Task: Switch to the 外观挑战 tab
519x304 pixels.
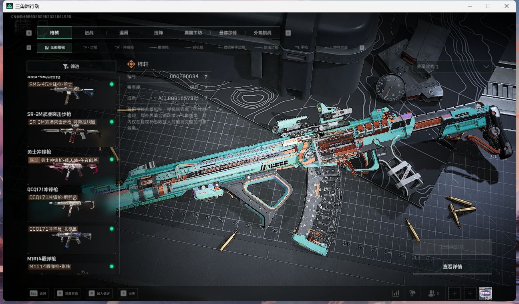Action: pos(262,33)
